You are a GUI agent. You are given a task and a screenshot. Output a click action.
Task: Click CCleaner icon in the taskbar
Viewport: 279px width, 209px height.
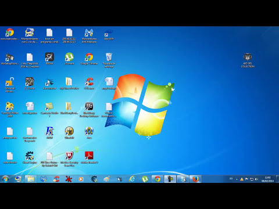[x=56, y=179]
